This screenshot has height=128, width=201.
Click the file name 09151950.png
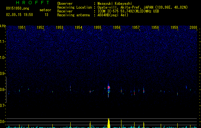click(x=18, y=9)
